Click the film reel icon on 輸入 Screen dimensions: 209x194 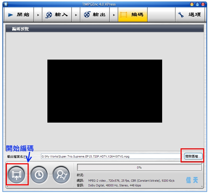(49, 15)
